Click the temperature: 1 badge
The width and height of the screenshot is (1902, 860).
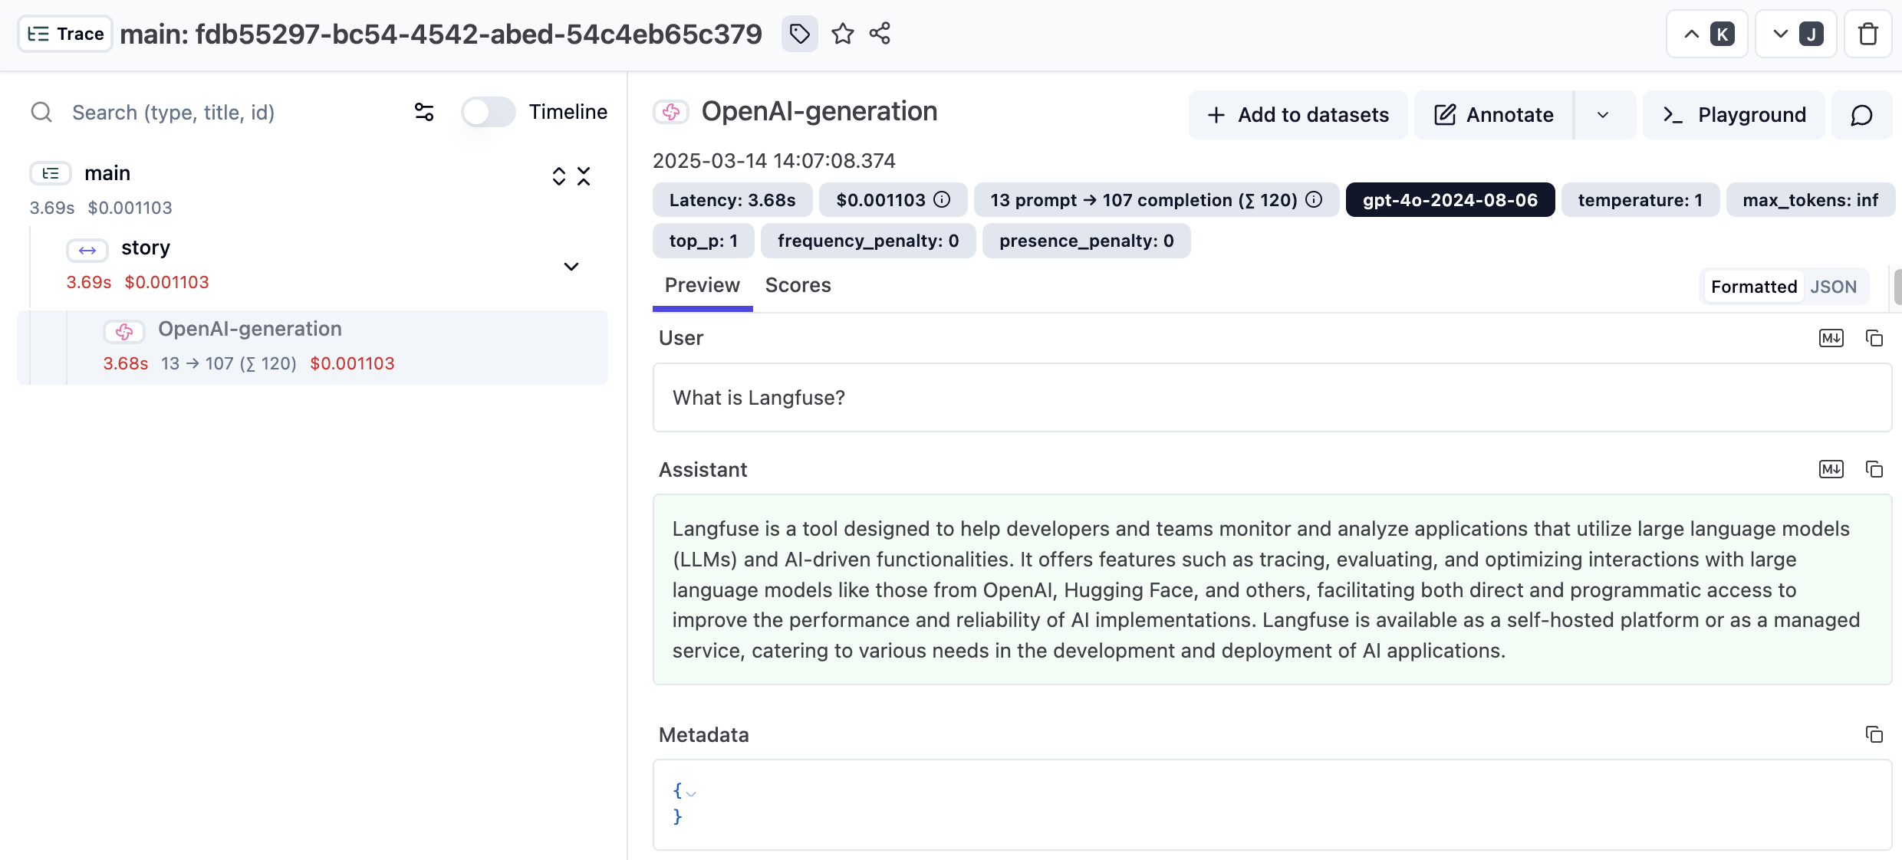click(1640, 200)
